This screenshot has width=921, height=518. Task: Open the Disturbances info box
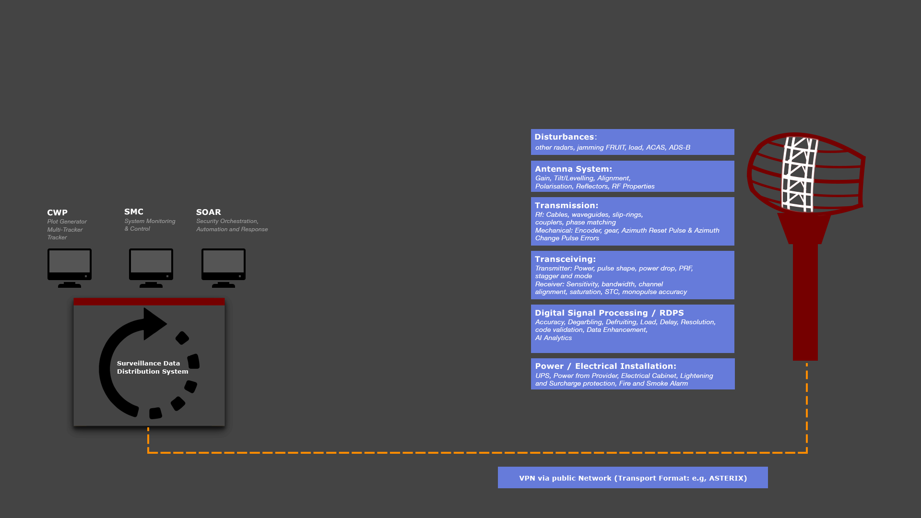tap(632, 142)
